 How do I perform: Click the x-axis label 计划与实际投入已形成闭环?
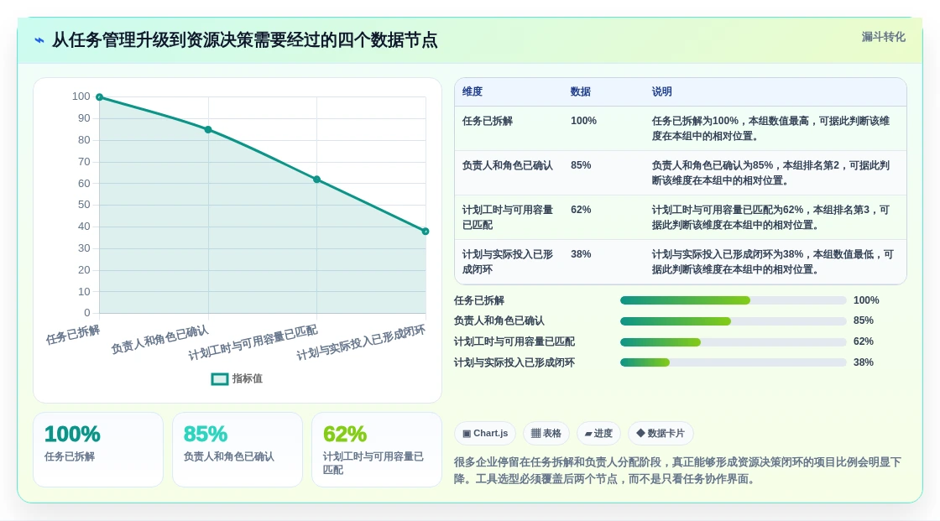(361, 343)
